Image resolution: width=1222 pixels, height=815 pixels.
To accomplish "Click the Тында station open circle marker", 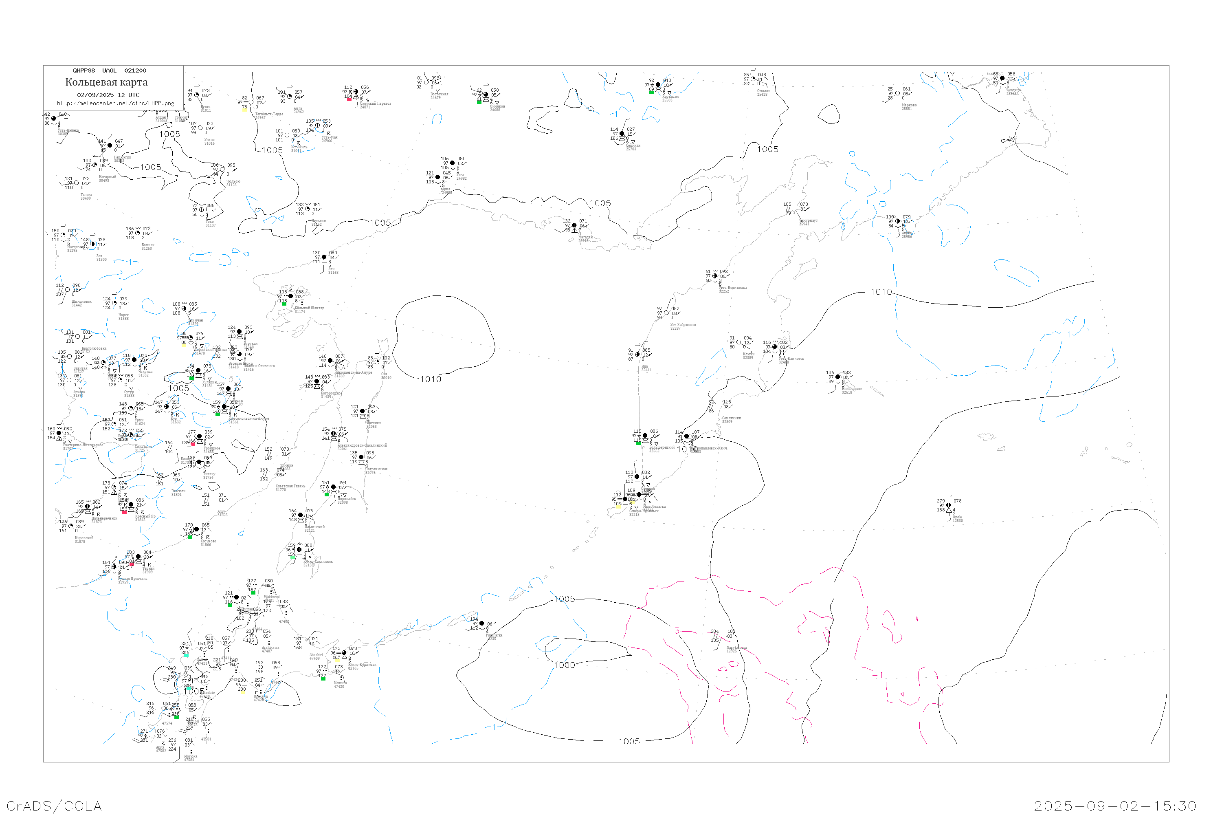I will (x=77, y=183).
